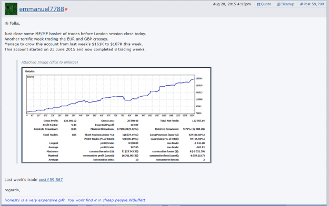Screen dimensions: 329x206
Task: Click the 'Attached Image (click to enlarge)' caption
Action: coord(49,62)
